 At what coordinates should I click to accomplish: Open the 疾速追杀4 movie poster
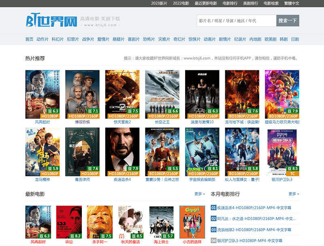click(x=122, y=152)
